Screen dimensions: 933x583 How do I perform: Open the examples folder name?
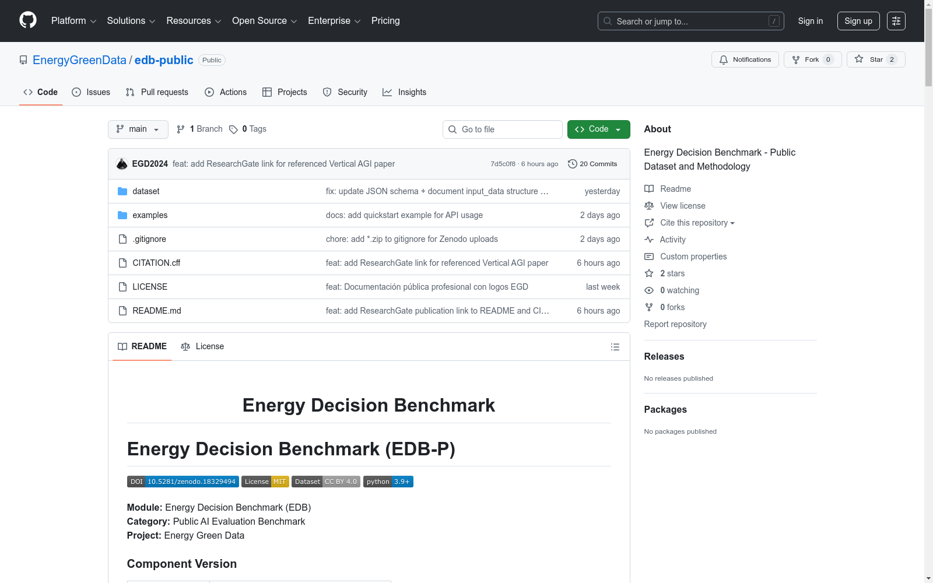pyautogui.click(x=150, y=215)
